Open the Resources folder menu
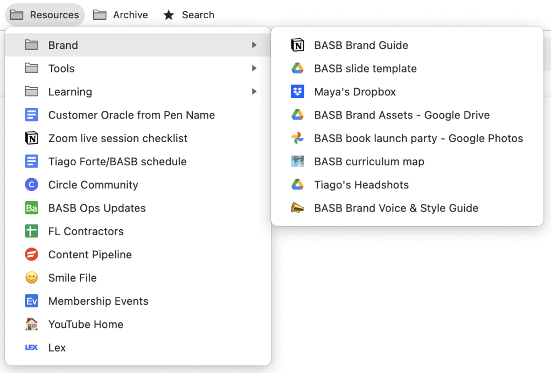551x373 pixels. coord(45,15)
